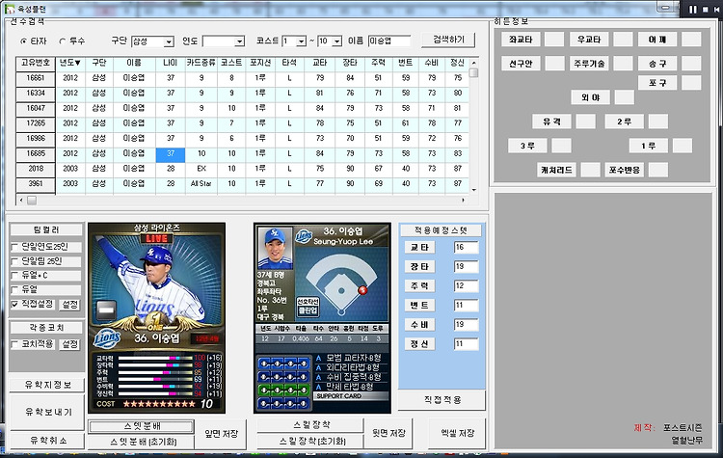Click the 주력 stat input showing 12
This screenshot has width=723, height=458.
pyautogui.click(x=467, y=286)
